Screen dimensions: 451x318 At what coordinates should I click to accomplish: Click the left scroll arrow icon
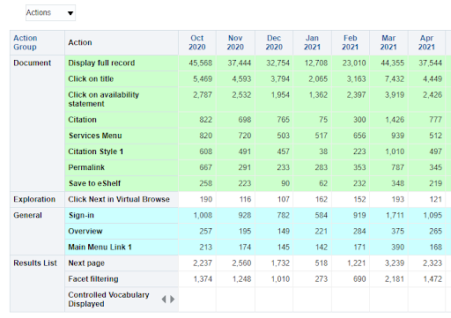point(164,300)
